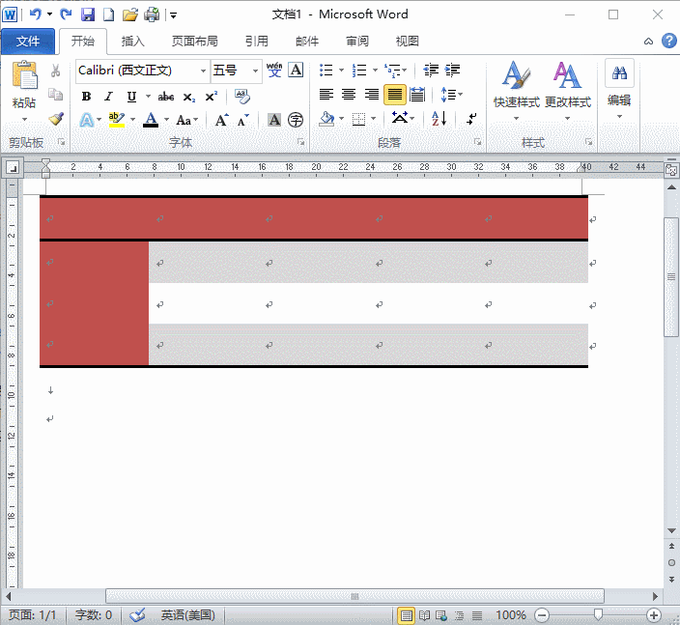Screen dimensions: 680x625
Task: Toggle justify alignment button
Action: tap(394, 95)
